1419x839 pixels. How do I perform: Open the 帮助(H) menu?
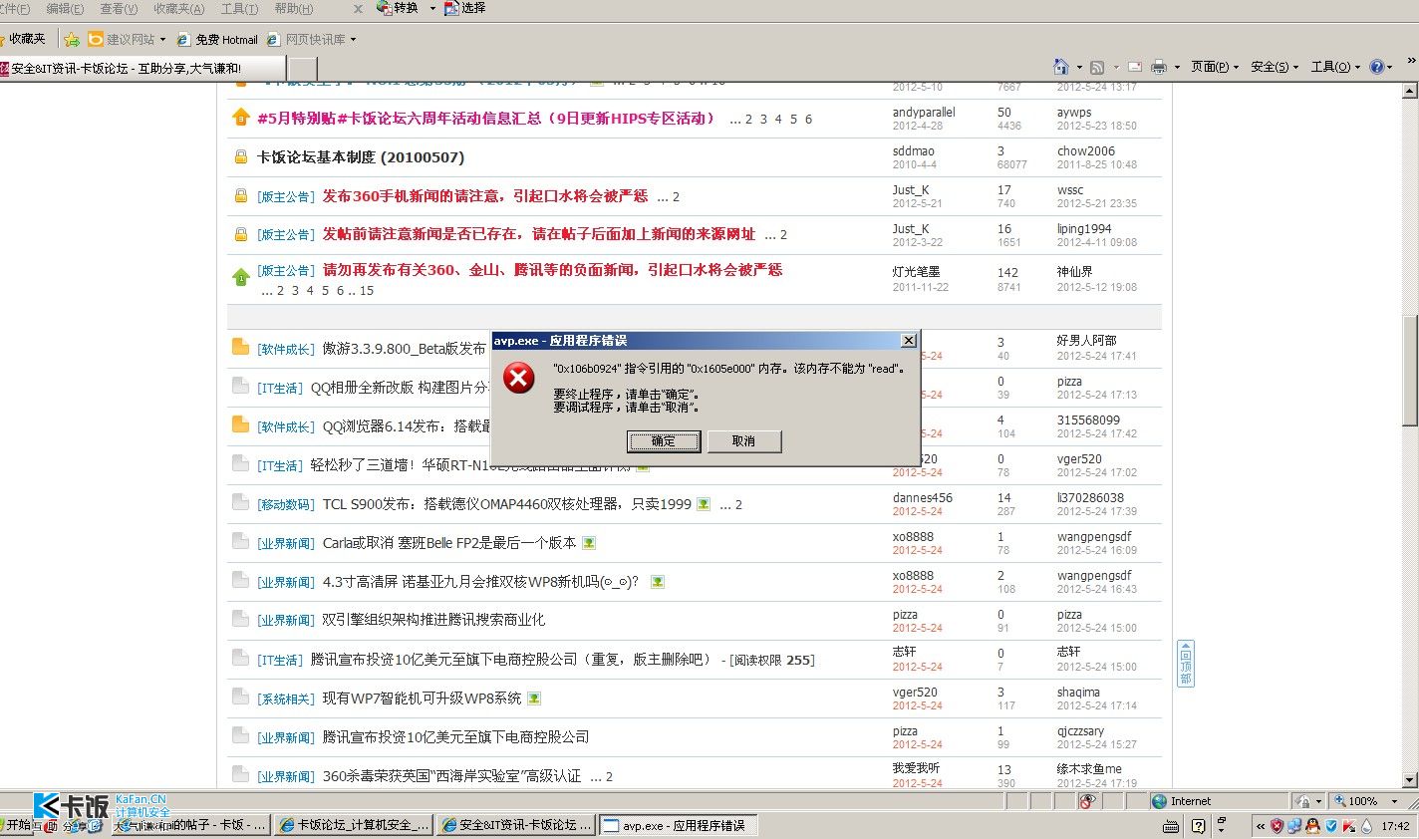tap(293, 9)
